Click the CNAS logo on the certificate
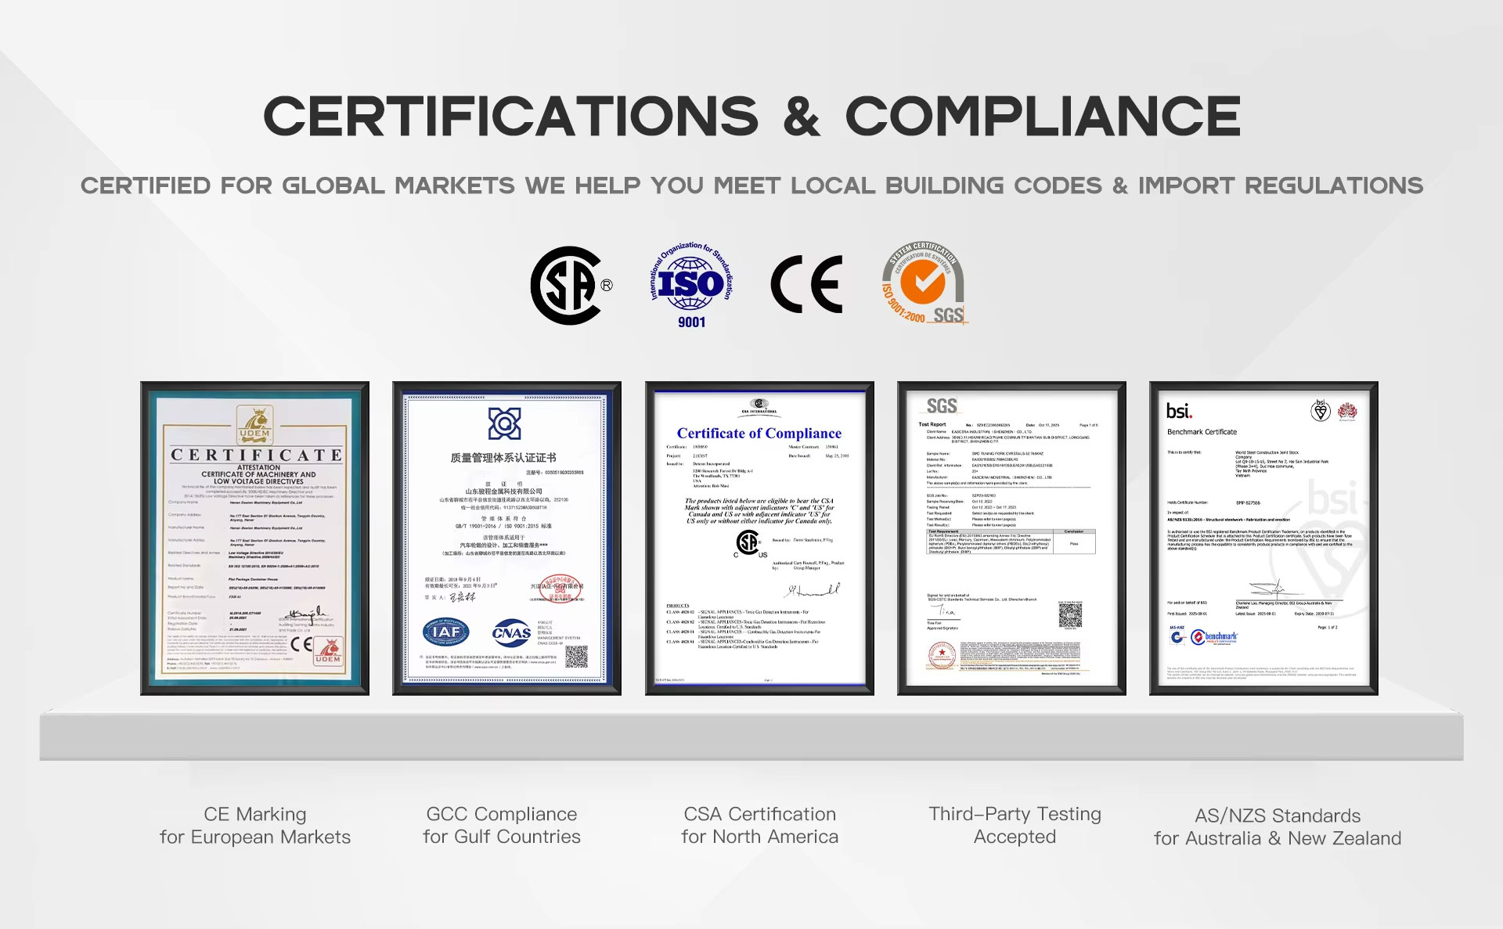 pos(512,632)
